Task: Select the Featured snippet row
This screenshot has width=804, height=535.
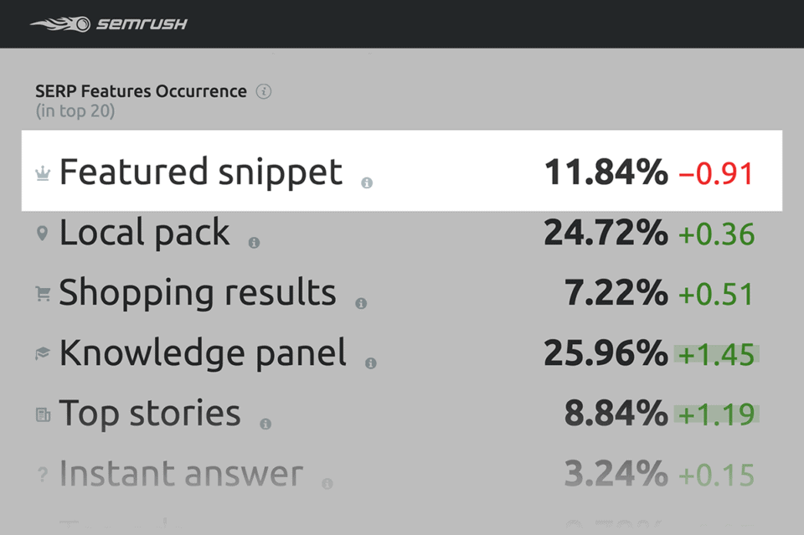Action: [402, 172]
